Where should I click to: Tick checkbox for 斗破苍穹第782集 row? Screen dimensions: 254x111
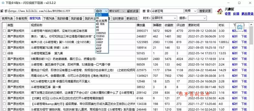coord(4,48)
